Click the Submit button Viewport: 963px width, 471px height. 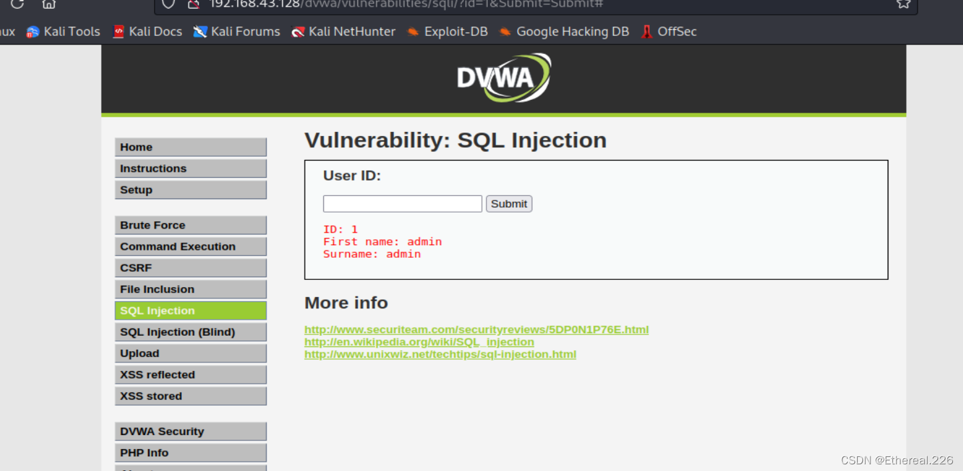point(509,204)
